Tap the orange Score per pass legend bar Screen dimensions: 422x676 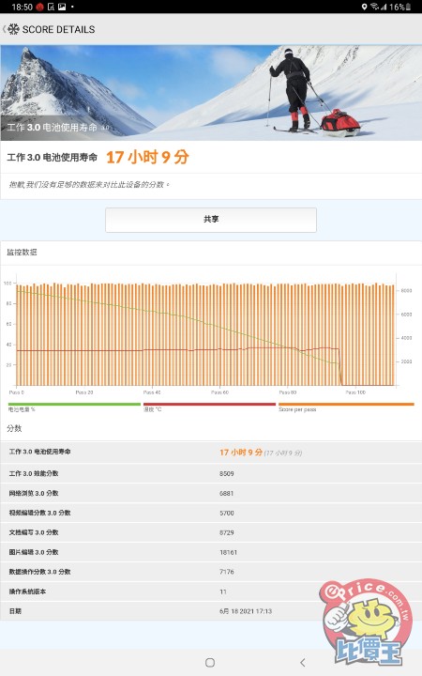346,405
